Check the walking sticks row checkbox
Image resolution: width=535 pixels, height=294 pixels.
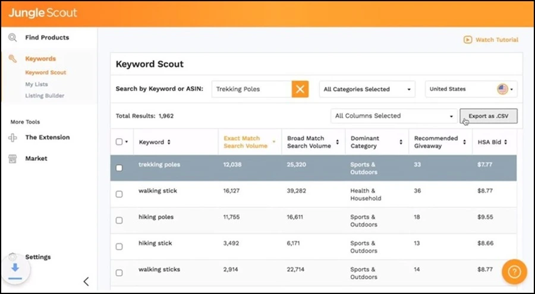[119, 273]
